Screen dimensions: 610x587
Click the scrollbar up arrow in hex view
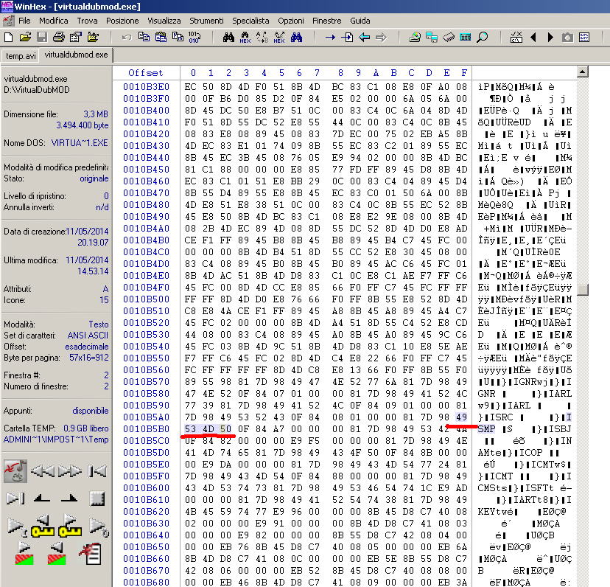pos(582,72)
